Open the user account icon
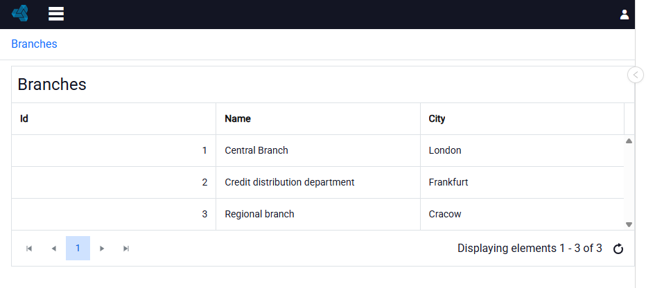The height and width of the screenshot is (288, 646). (624, 15)
